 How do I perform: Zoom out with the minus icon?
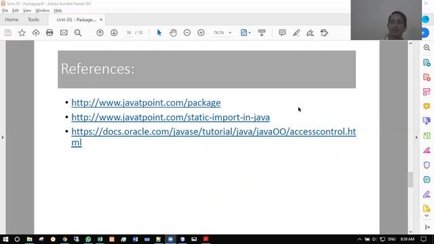click(x=187, y=33)
